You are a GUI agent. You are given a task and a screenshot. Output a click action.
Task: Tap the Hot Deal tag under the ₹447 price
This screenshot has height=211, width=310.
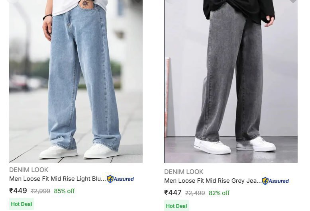tap(177, 206)
